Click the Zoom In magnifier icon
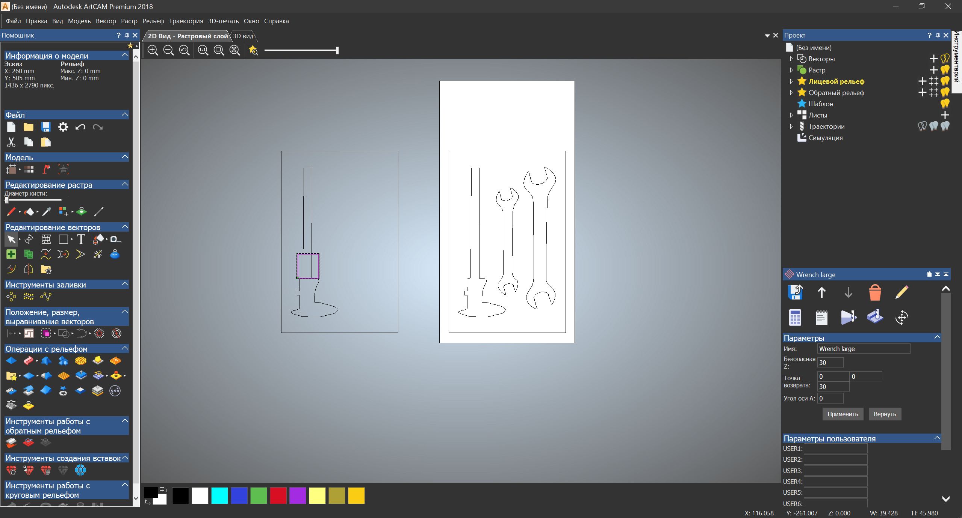Screen dimensions: 962x518 153,50
